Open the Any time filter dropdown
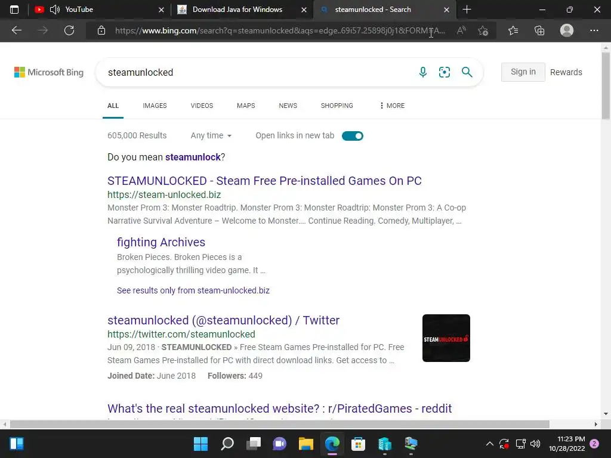The width and height of the screenshot is (611, 458). (211, 135)
